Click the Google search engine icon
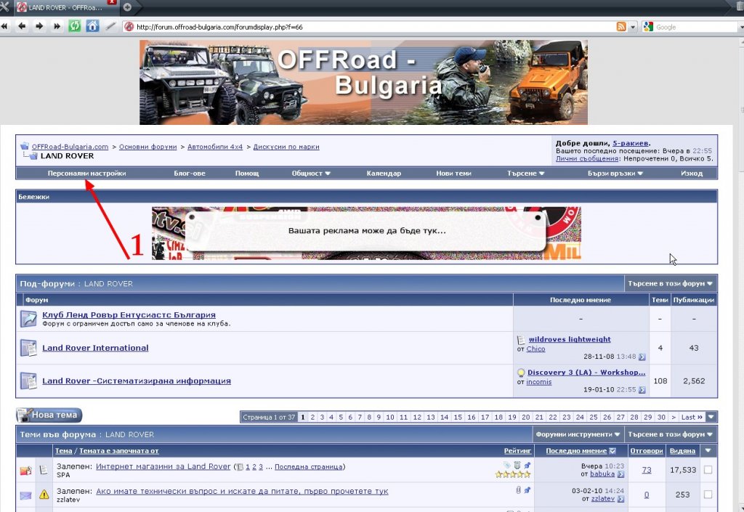The height and width of the screenshot is (512, 744). [x=648, y=27]
